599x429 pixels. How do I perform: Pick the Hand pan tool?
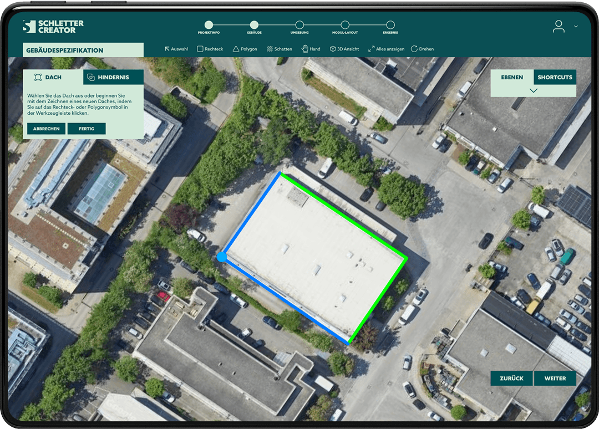click(311, 49)
